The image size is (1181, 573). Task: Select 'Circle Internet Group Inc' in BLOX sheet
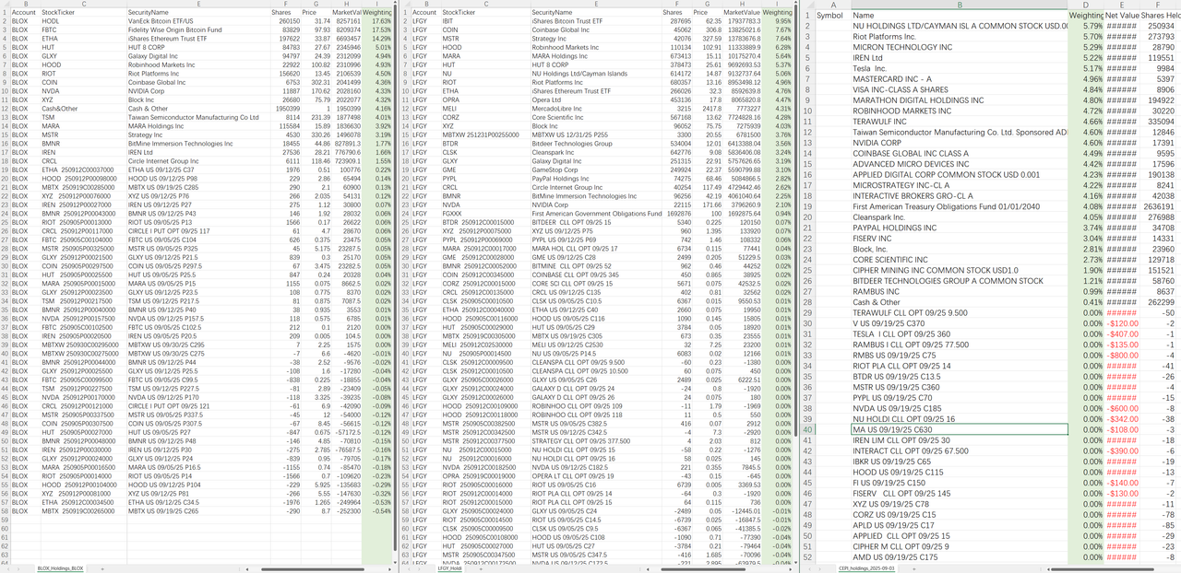[x=200, y=161]
